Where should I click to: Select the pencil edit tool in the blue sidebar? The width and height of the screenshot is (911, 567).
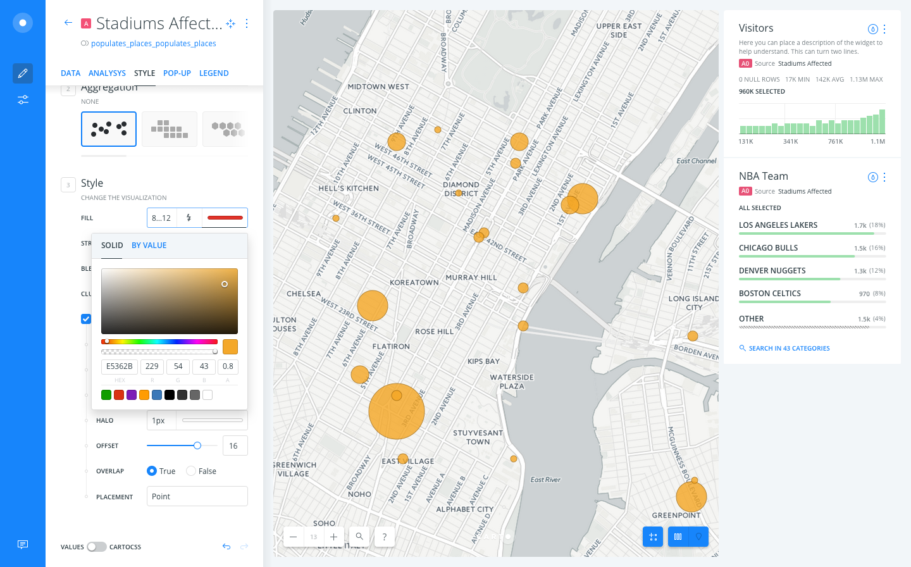pos(22,73)
